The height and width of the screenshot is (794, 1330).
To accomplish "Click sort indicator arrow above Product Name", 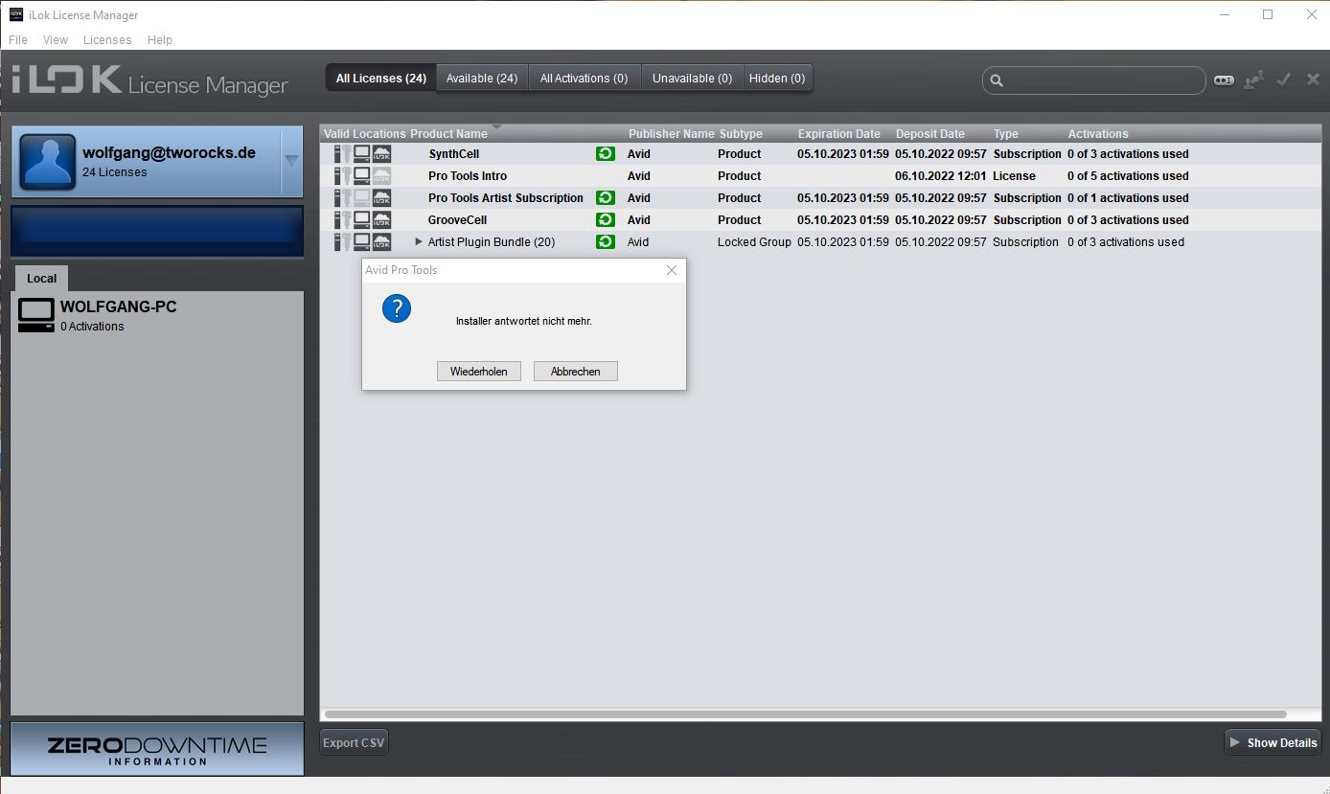I will pos(496,127).
